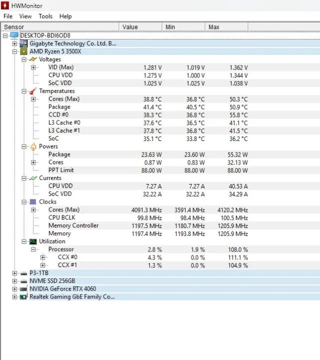Screen dimensions: 320x360
Task: Expand Cores (Max) under Clocks
Action: 33,210
